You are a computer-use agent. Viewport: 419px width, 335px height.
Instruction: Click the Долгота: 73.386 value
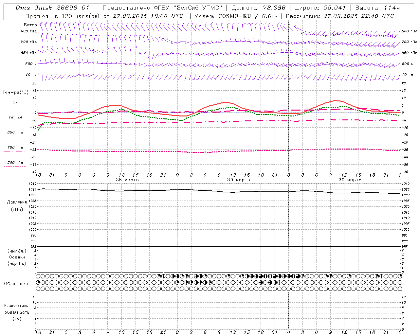[x=259, y=8]
